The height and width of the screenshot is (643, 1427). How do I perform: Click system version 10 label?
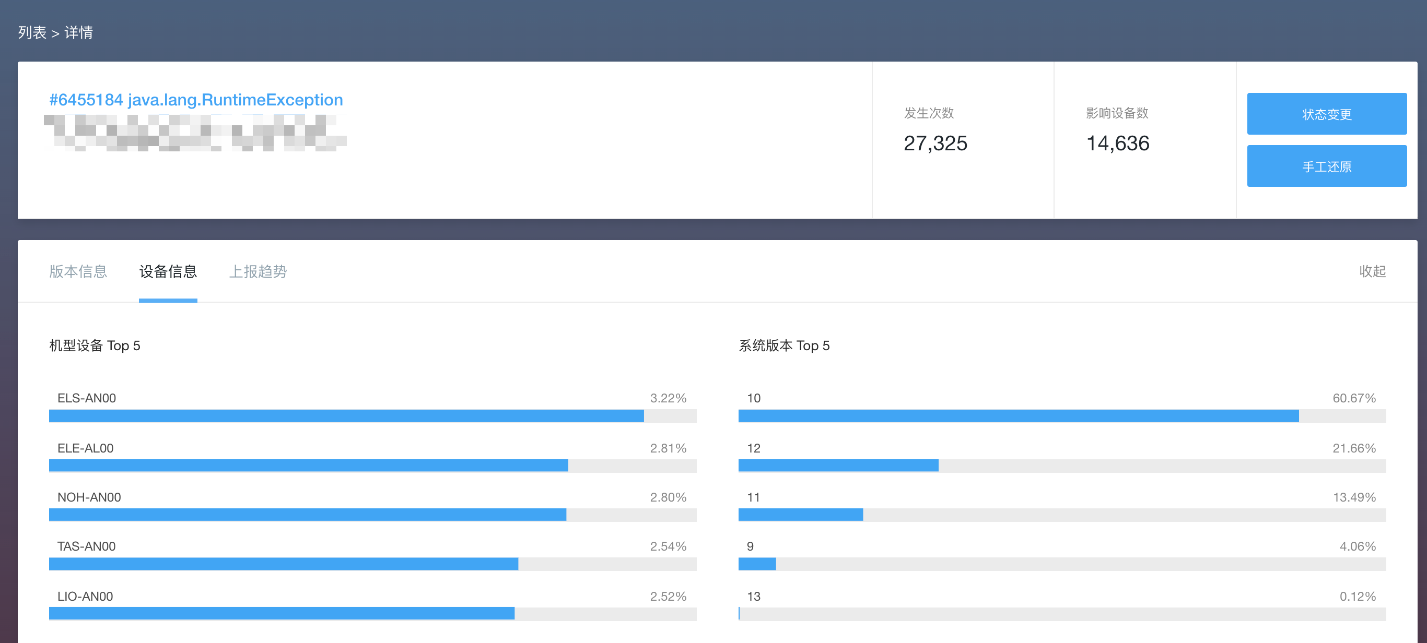coord(754,398)
